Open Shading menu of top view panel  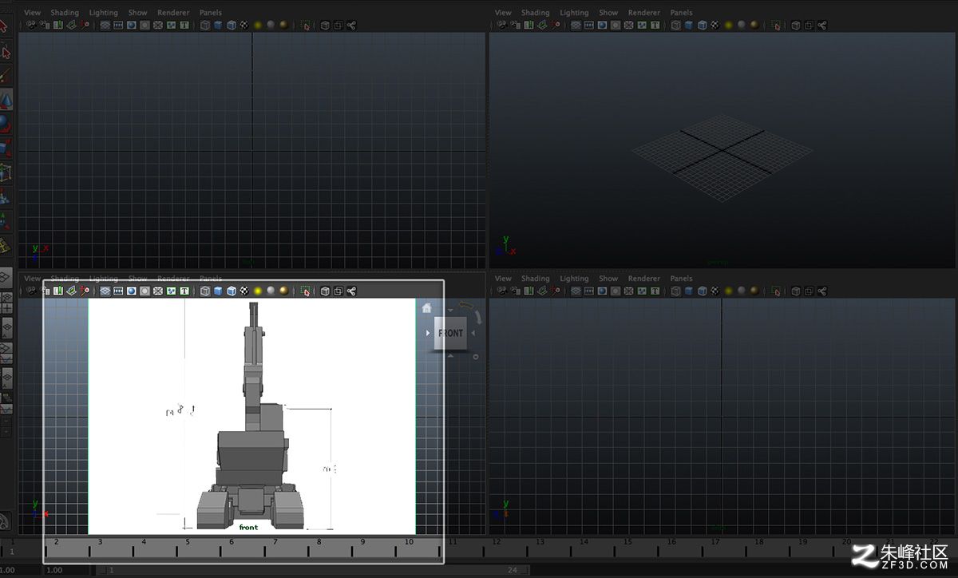[65, 13]
